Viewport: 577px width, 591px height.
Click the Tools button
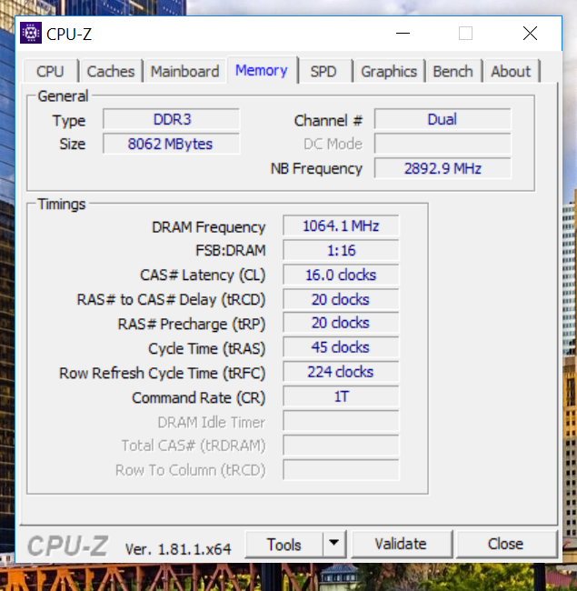[284, 545]
